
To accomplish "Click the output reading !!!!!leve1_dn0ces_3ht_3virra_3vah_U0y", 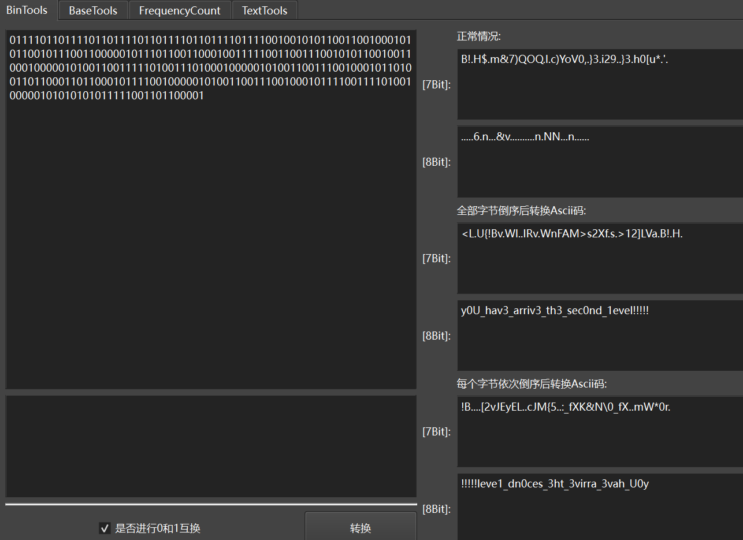I will click(600, 507).
